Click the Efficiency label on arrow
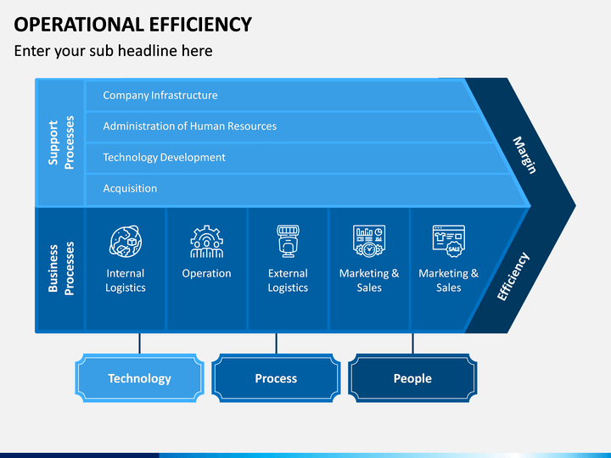This screenshot has width=611, height=458. [x=513, y=276]
